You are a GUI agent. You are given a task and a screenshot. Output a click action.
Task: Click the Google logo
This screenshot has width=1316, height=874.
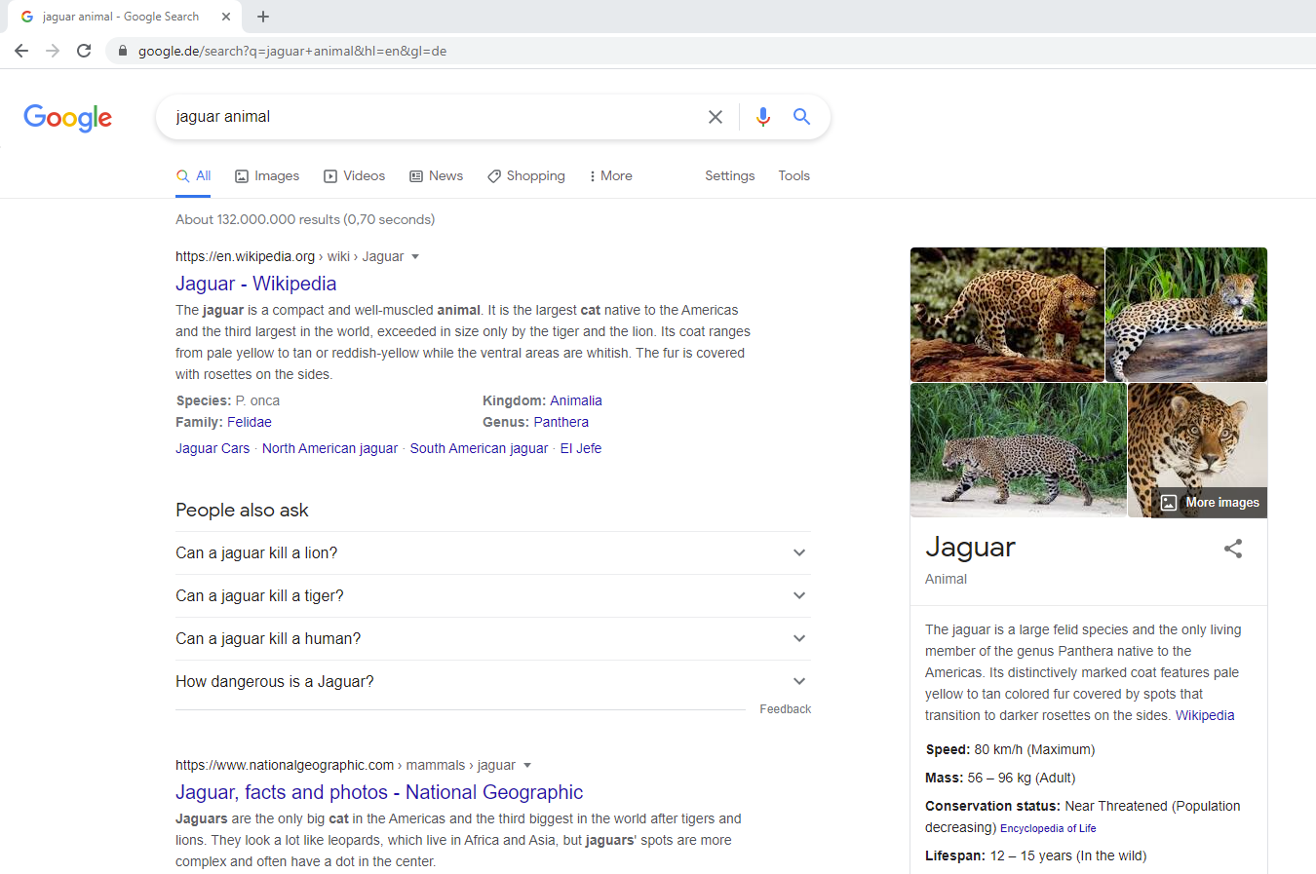[68, 118]
